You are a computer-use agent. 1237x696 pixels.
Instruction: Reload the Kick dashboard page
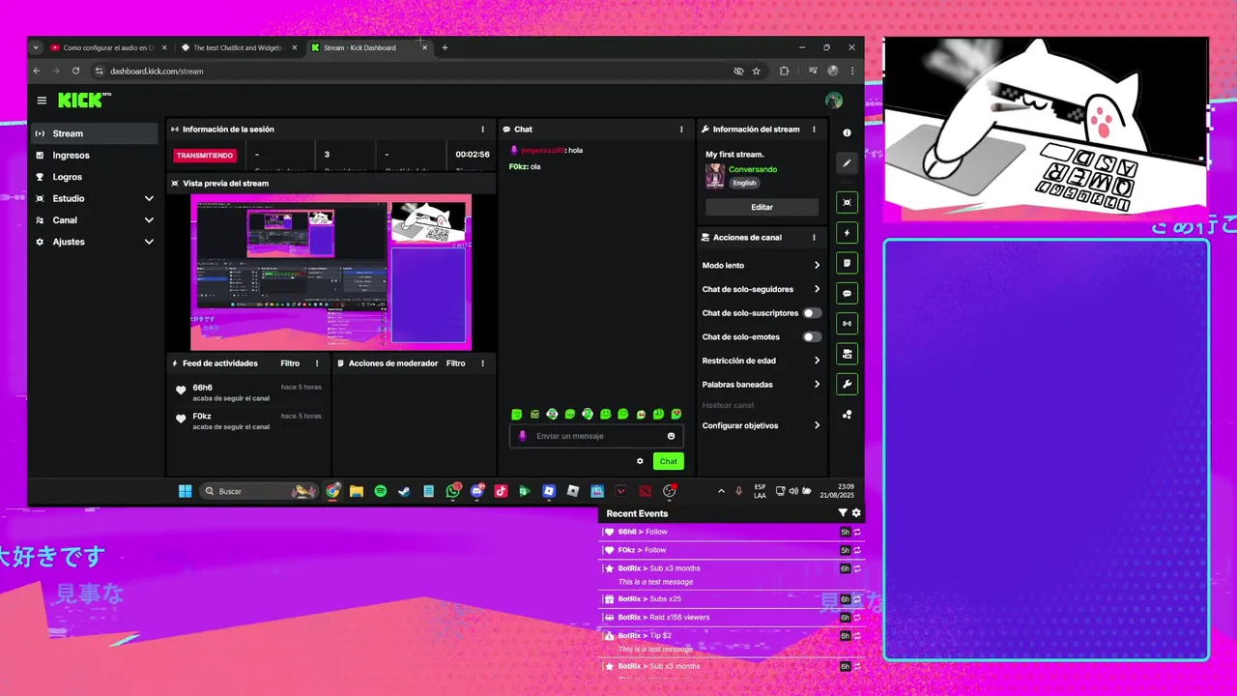click(x=75, y=71)
